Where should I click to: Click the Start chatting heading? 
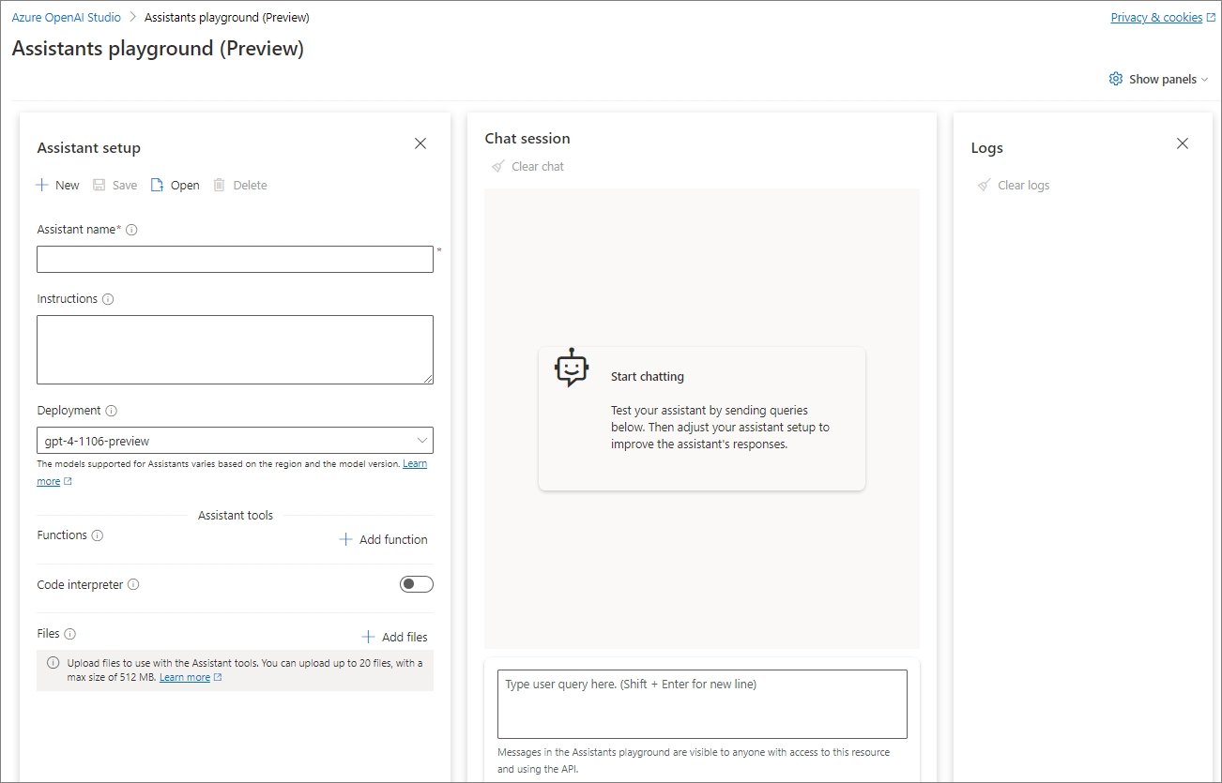point(648,376)
